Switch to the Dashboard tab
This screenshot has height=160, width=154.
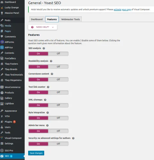(x=37, y=19)
